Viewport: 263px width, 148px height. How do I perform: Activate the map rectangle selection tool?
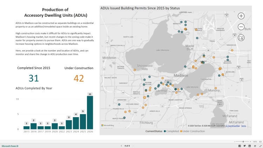[x=241, y=38]
